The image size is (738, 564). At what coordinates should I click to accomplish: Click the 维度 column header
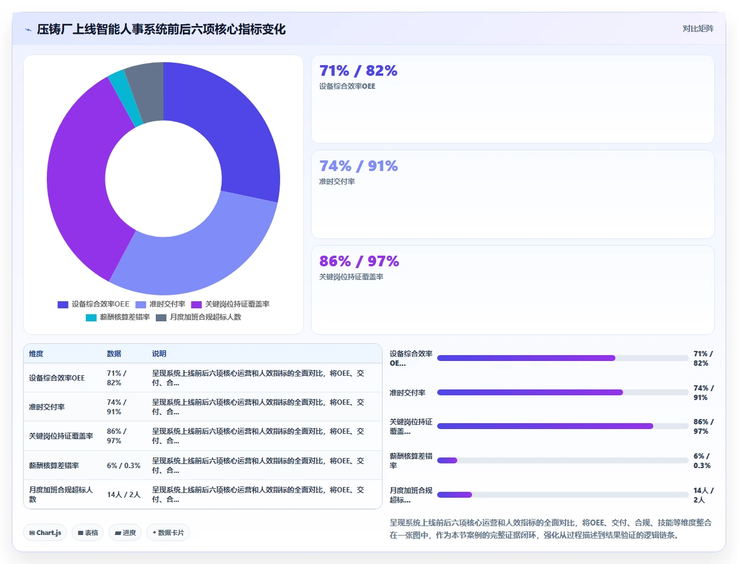click(36, 354)
